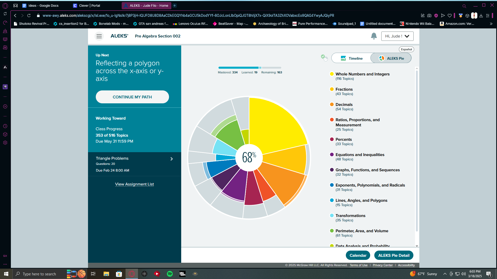The image size is (497, 279).
Task: Select Graphs, Functions, and Sequences legend entry
Action: 365,172
